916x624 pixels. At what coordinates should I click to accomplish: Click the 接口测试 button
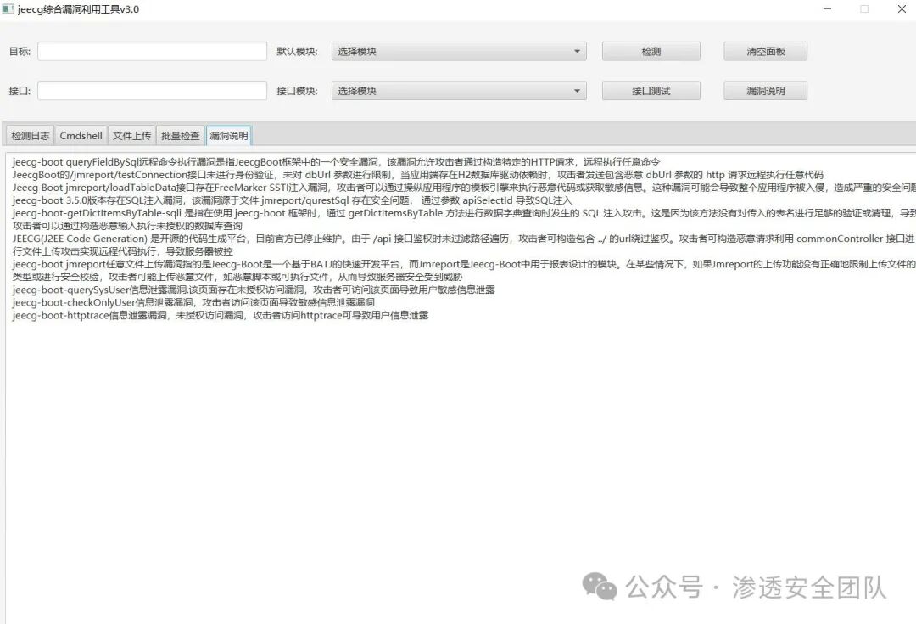(x=651, y=91)
